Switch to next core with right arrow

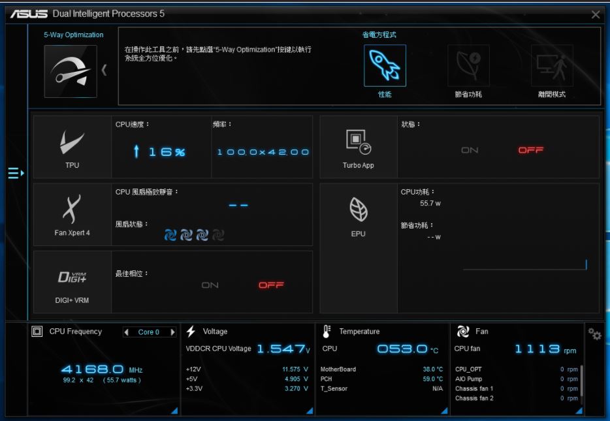[172, 332]
